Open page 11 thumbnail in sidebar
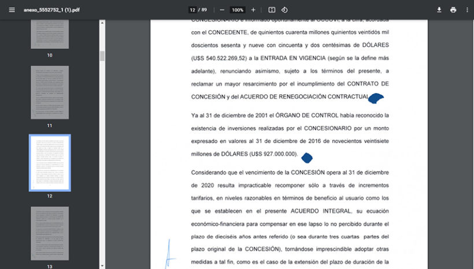The height and width of the screenshot is (269, 474). pyautogui.click(x=50, y=92)
